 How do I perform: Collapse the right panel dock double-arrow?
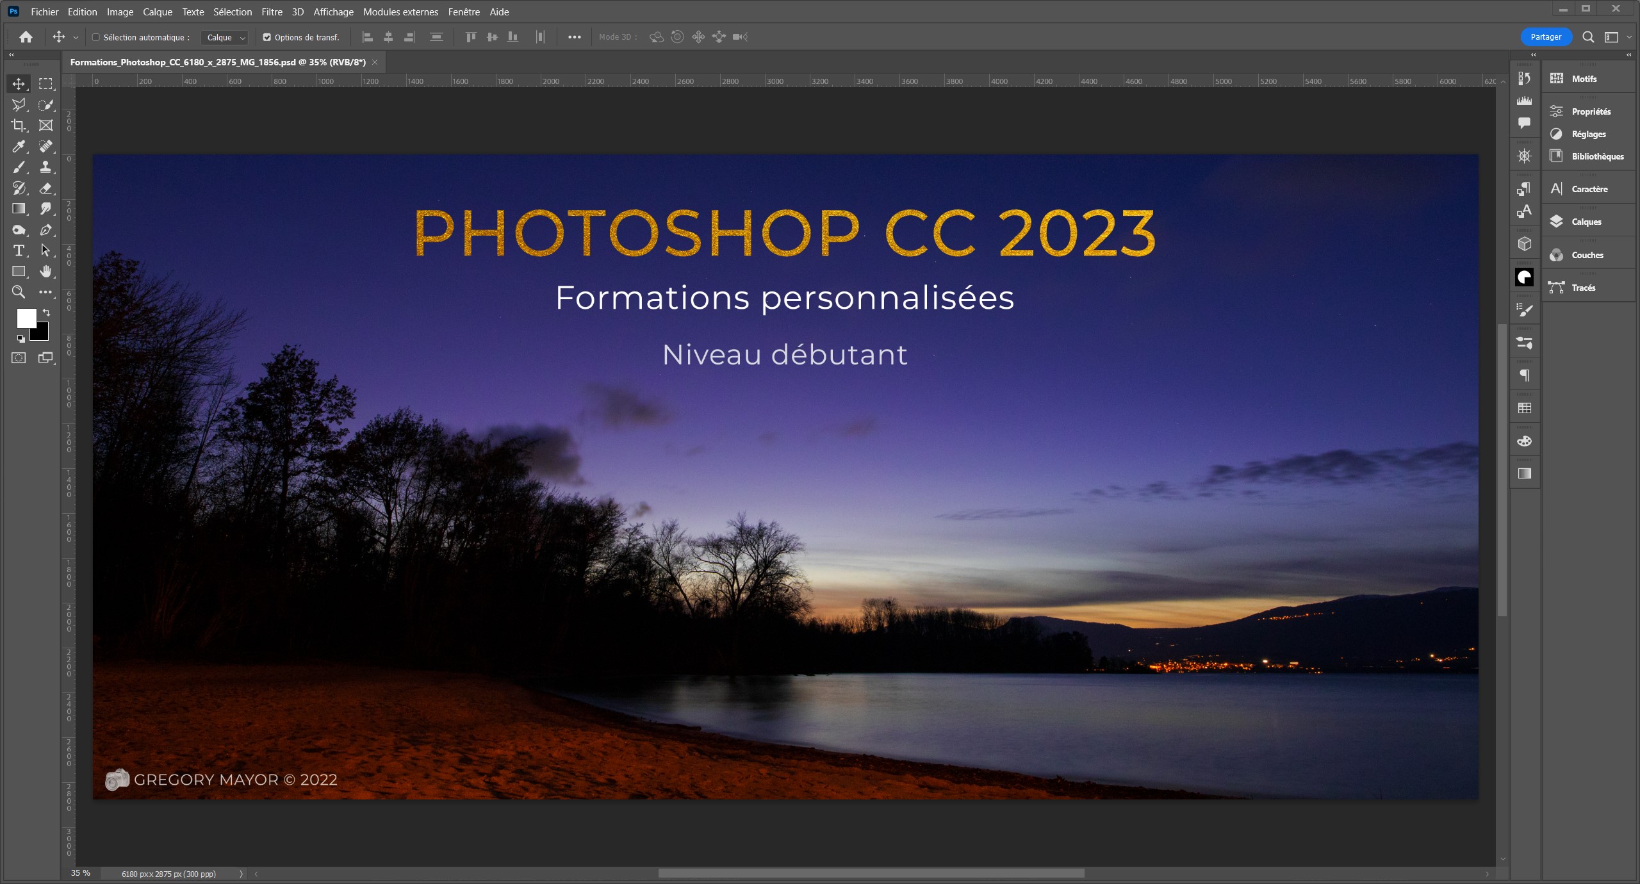tap(1628, 55)
